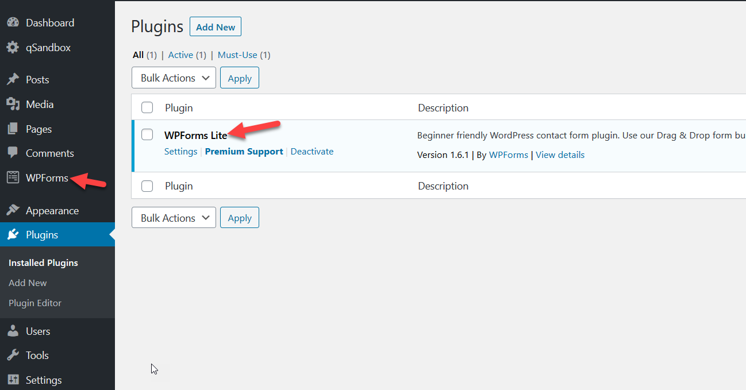
Task: Check the WPForms Lite row checkbox
Action: pos(148,134)
